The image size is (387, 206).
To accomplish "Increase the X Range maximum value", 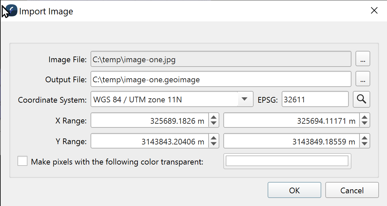I will click(365, 117).
